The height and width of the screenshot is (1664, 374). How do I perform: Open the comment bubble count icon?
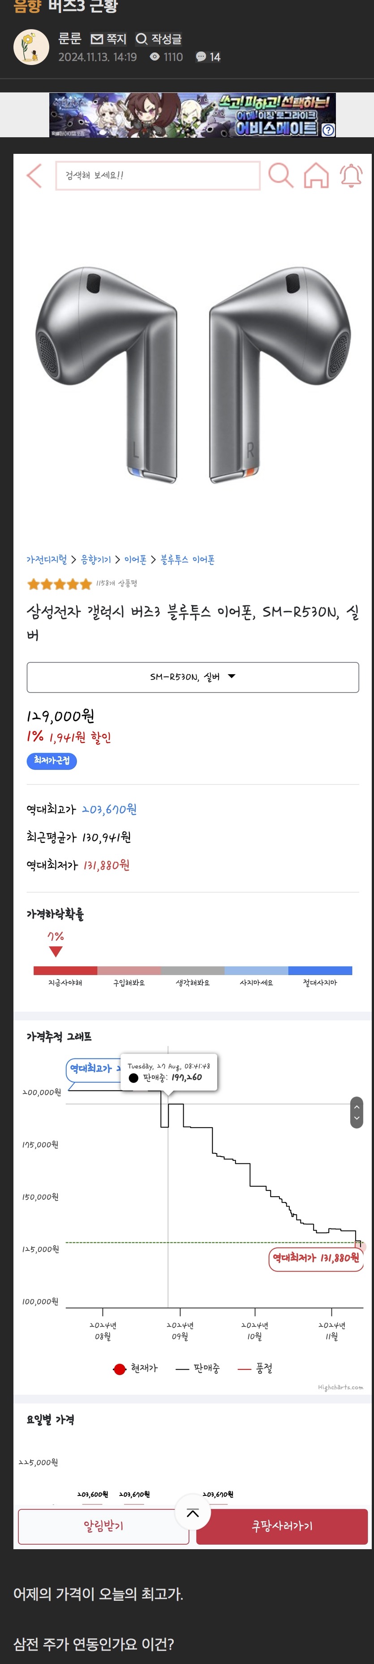pyautogui.click(x=201, y=57)
